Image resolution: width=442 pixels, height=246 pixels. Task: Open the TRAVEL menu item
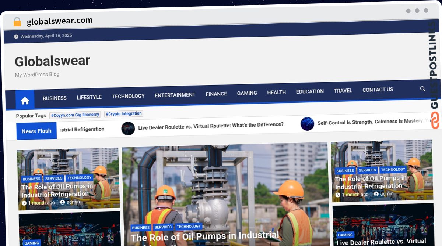(x=343, y=91)
